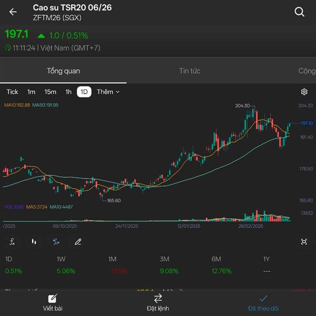Switch to the Tin tức tab

[x=190, y=71]
